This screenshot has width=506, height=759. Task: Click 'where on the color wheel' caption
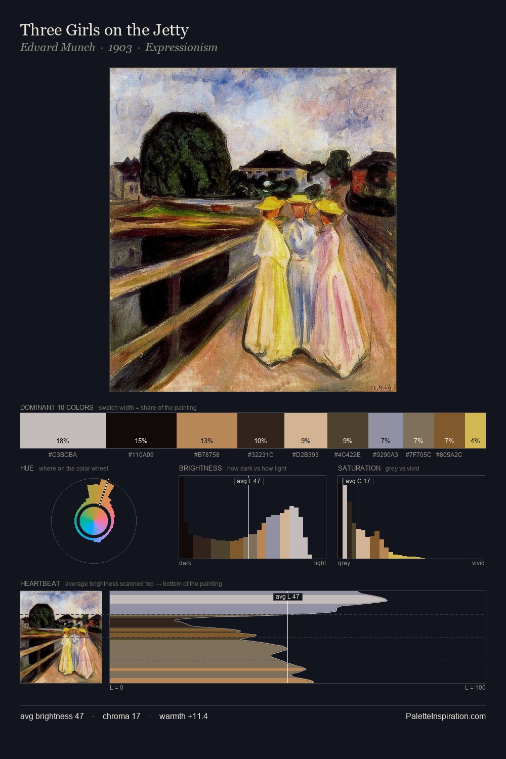pos(73,469)
